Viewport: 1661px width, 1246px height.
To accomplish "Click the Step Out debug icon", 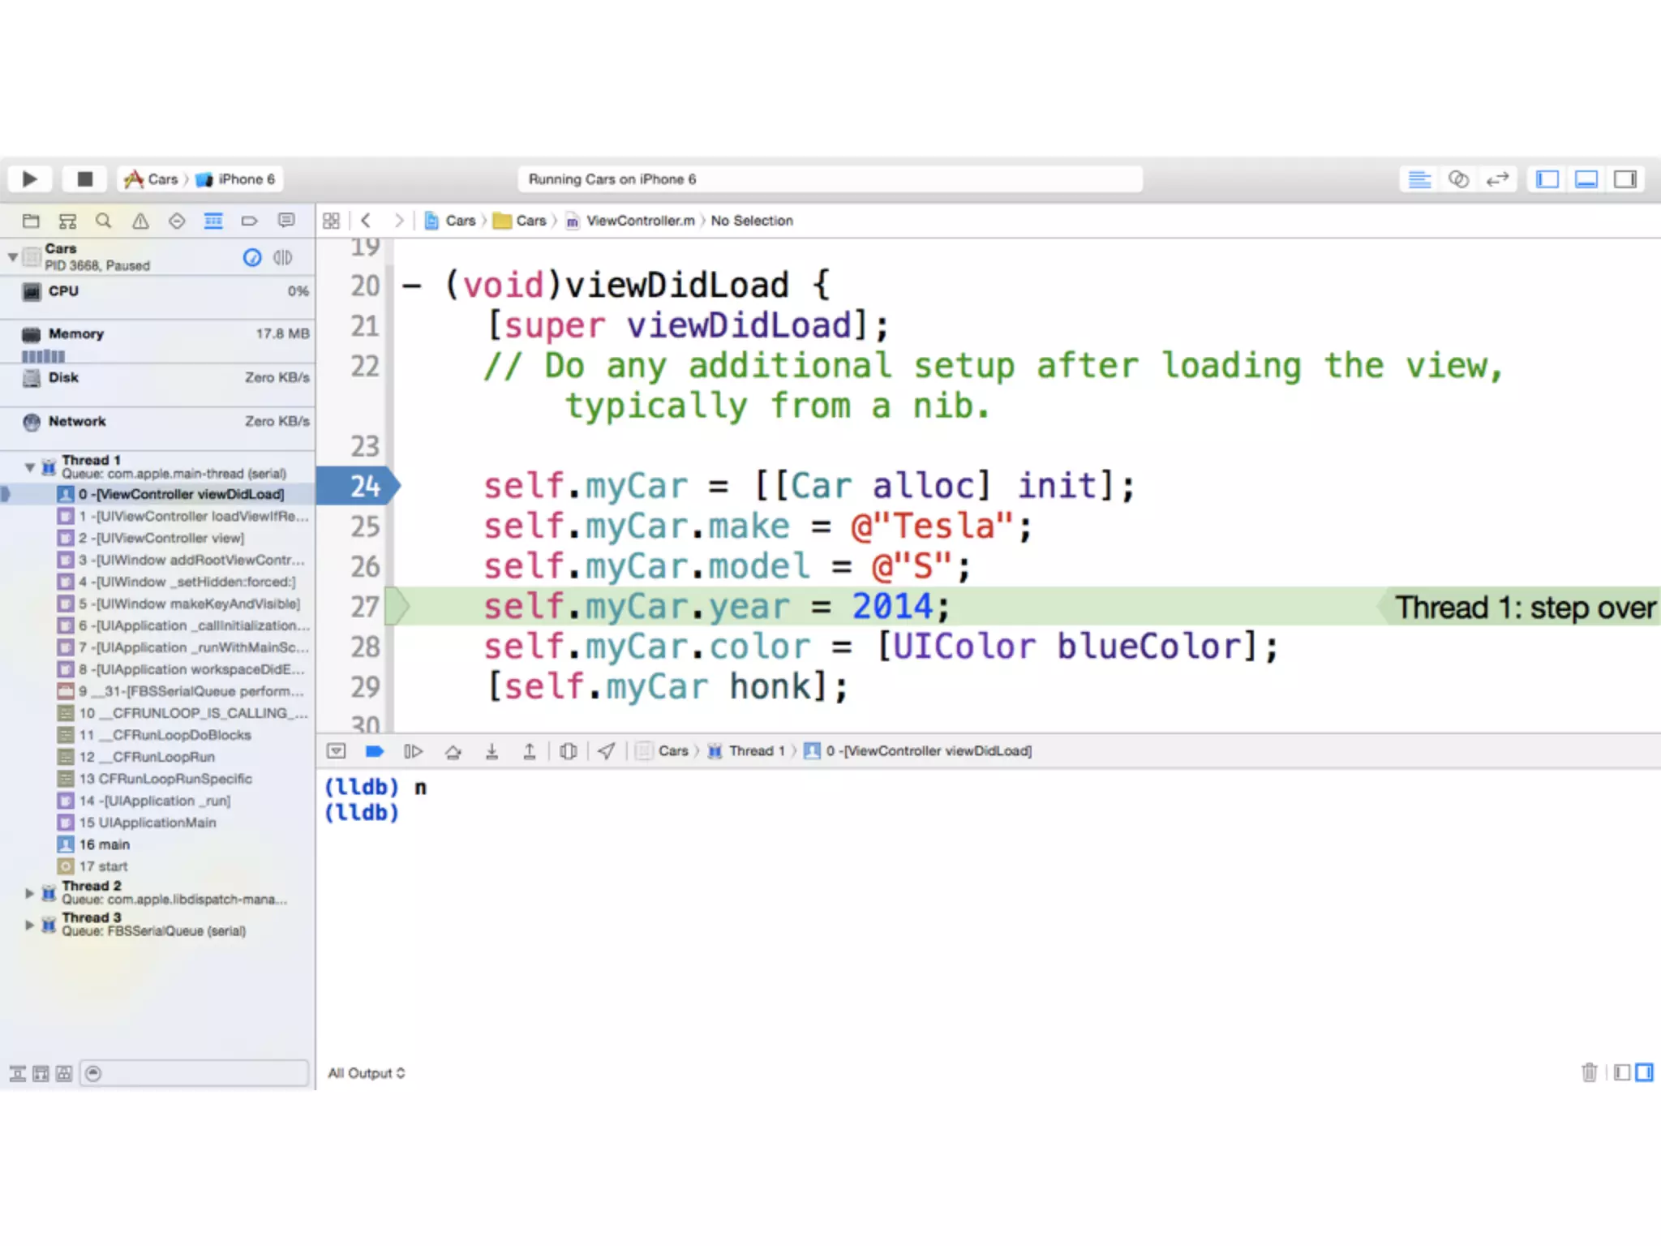I will [530, 751].
